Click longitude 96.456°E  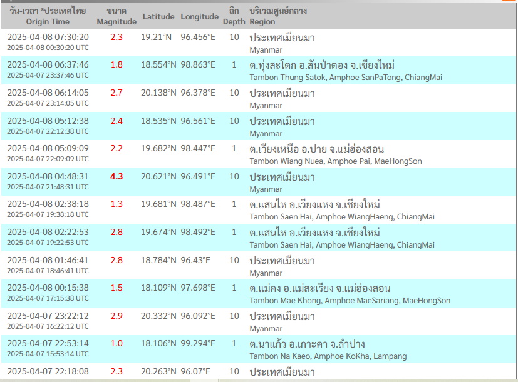pos(197,37)
